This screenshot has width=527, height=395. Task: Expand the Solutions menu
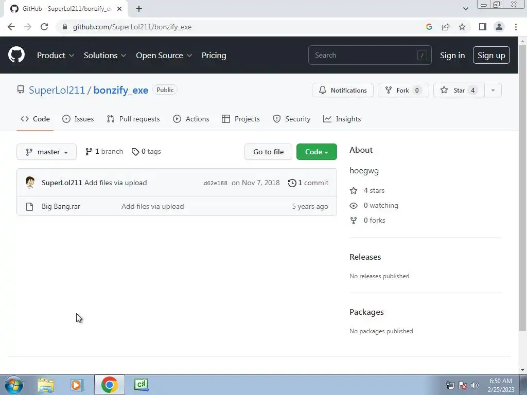(x=105, y=56)
